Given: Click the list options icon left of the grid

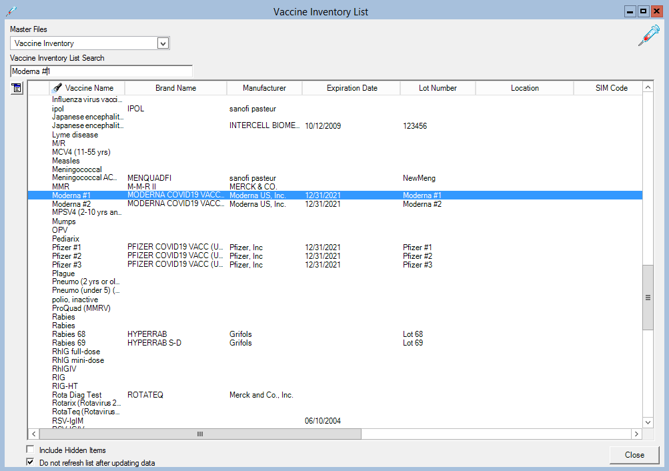Looking at the screenshot, I should [17, 88].
